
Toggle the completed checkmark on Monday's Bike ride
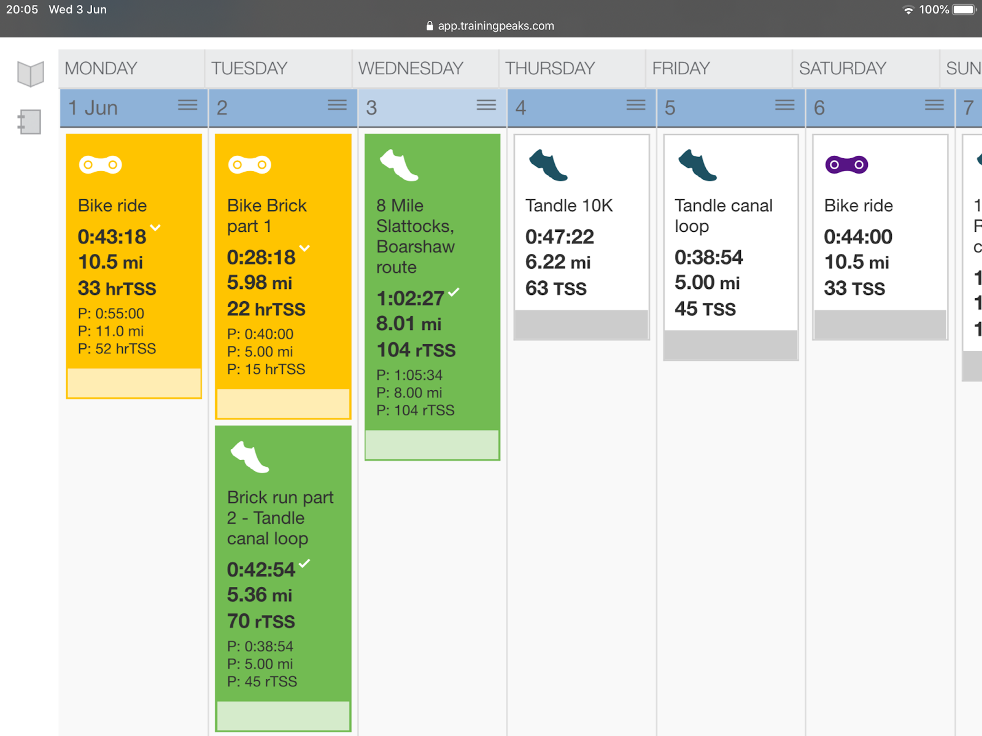(x=155, y=228)
